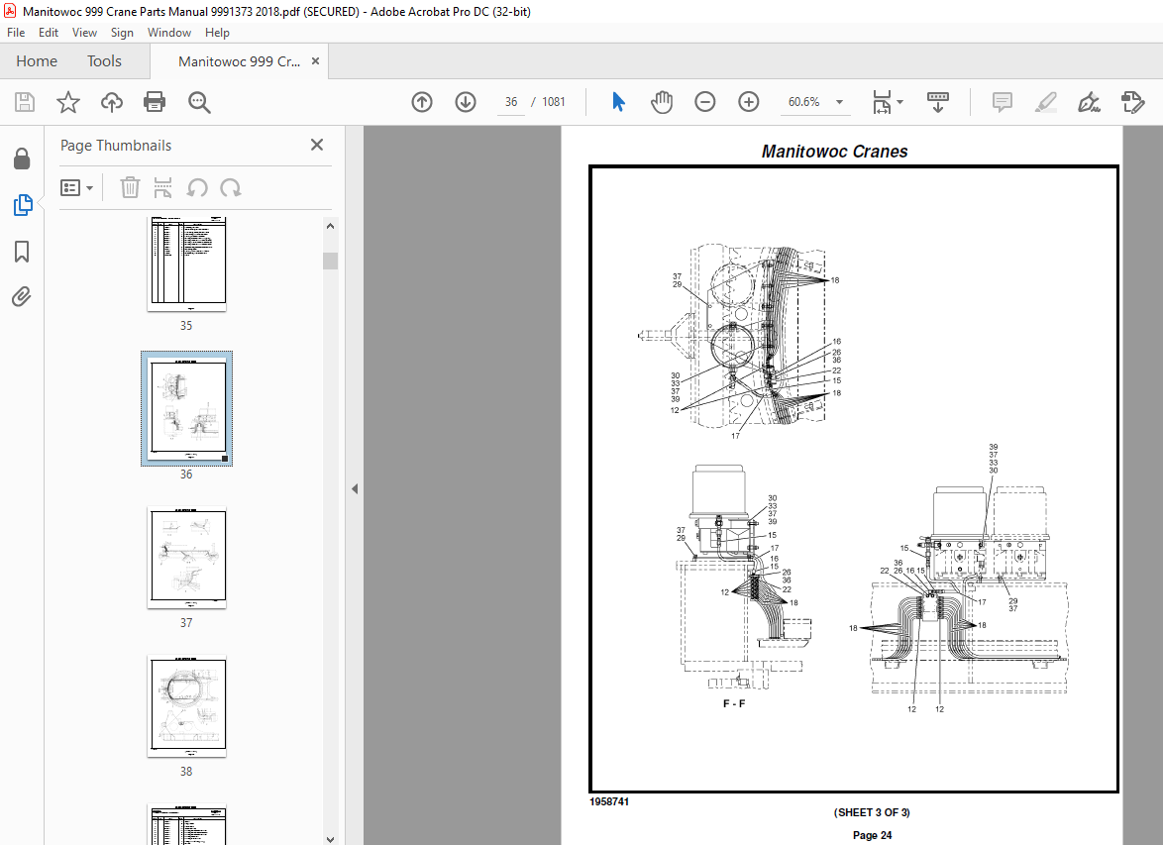The height and width of the screenshot is (845, 1163).
Task: Open the Window menu
Action: pyautogui.click(x=169, y=33)
